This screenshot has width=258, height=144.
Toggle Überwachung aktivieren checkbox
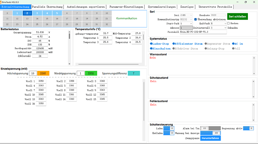(x=196, y=19)
